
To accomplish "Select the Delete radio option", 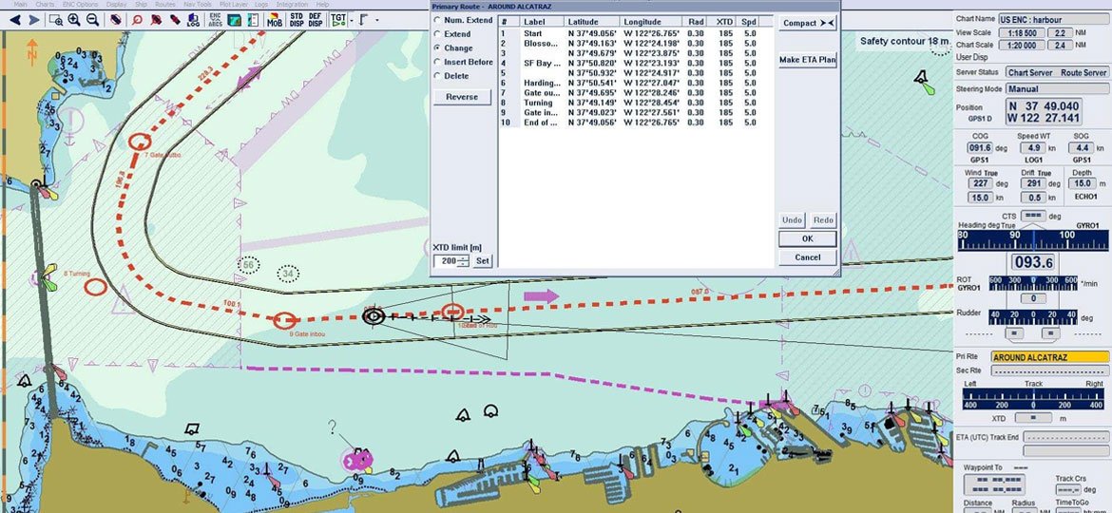I will (x=437, y=76).
